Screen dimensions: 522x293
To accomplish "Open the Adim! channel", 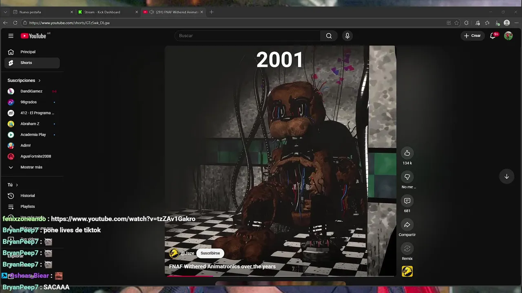I will (32, 146).
